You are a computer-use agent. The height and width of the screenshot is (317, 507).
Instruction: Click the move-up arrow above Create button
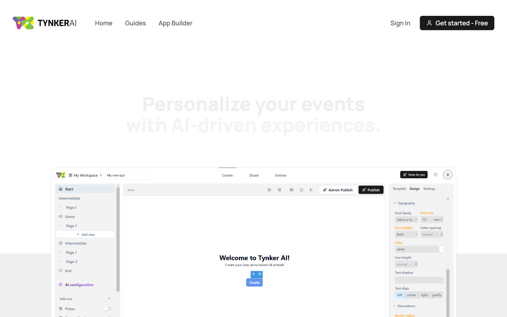click(x=253, y=274)
